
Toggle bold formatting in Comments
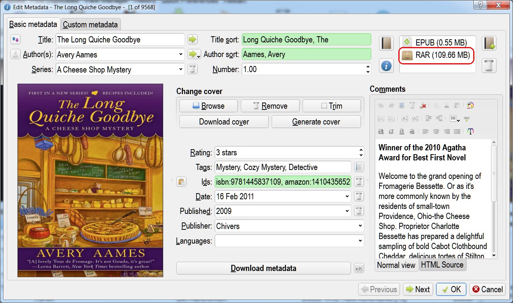pos(381,131)
